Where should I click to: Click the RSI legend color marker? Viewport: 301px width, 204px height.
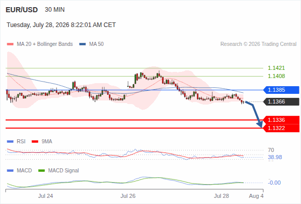(10, 142)
